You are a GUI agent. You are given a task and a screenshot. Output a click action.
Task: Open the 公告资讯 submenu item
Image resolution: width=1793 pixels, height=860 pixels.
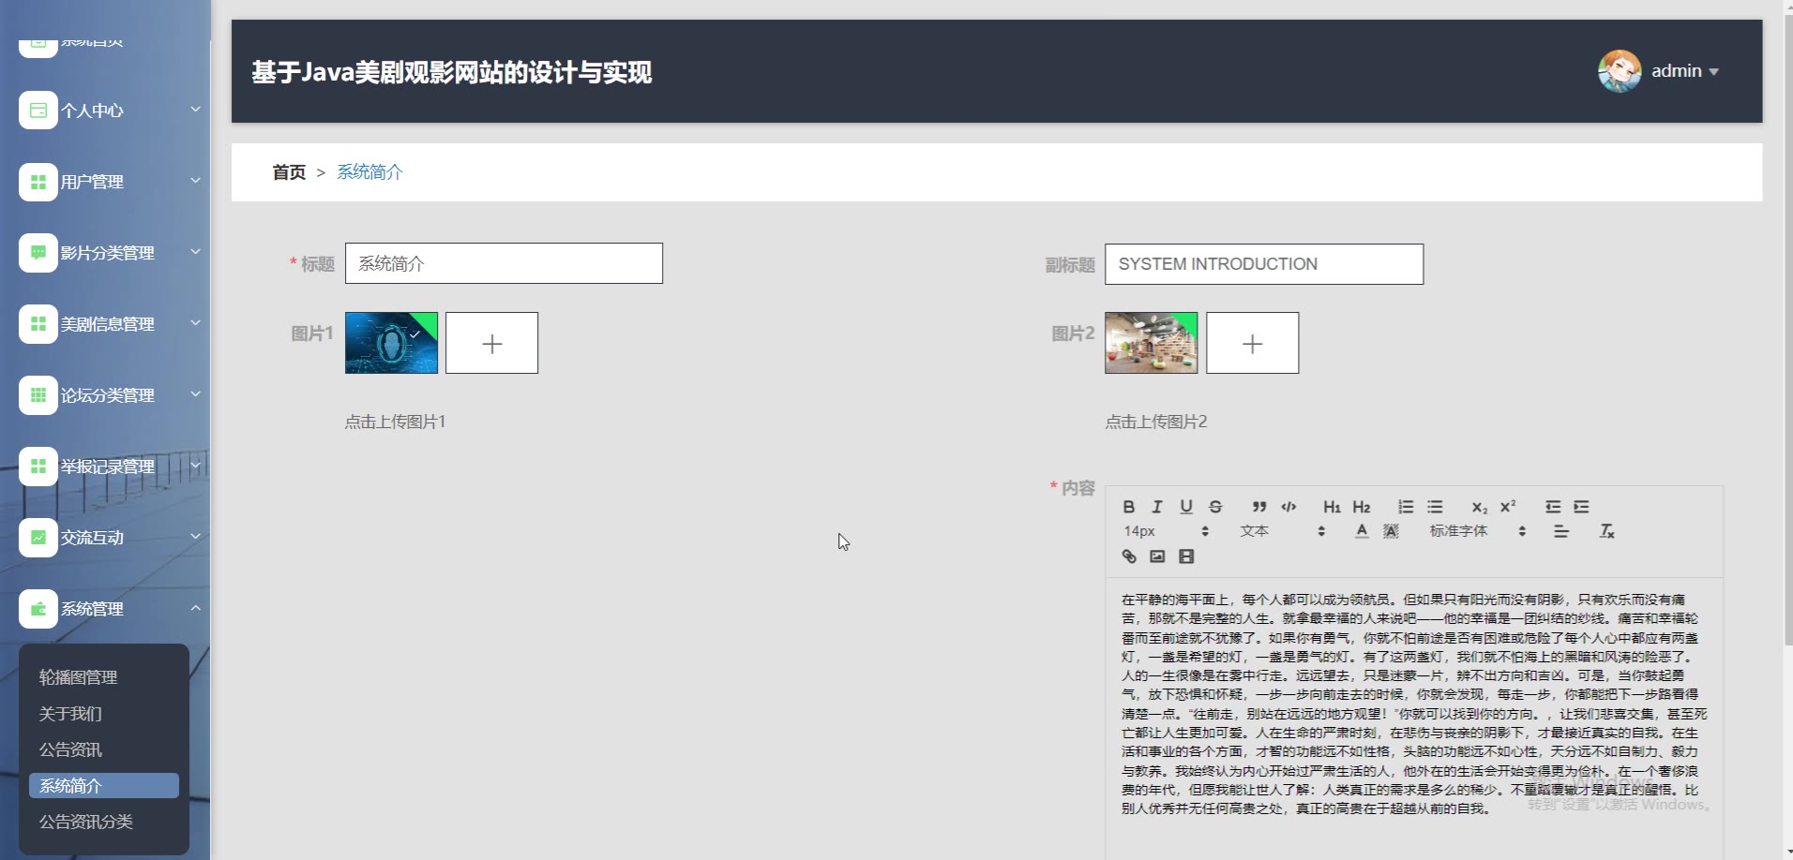pyautogui.click(x=104, y=749)
